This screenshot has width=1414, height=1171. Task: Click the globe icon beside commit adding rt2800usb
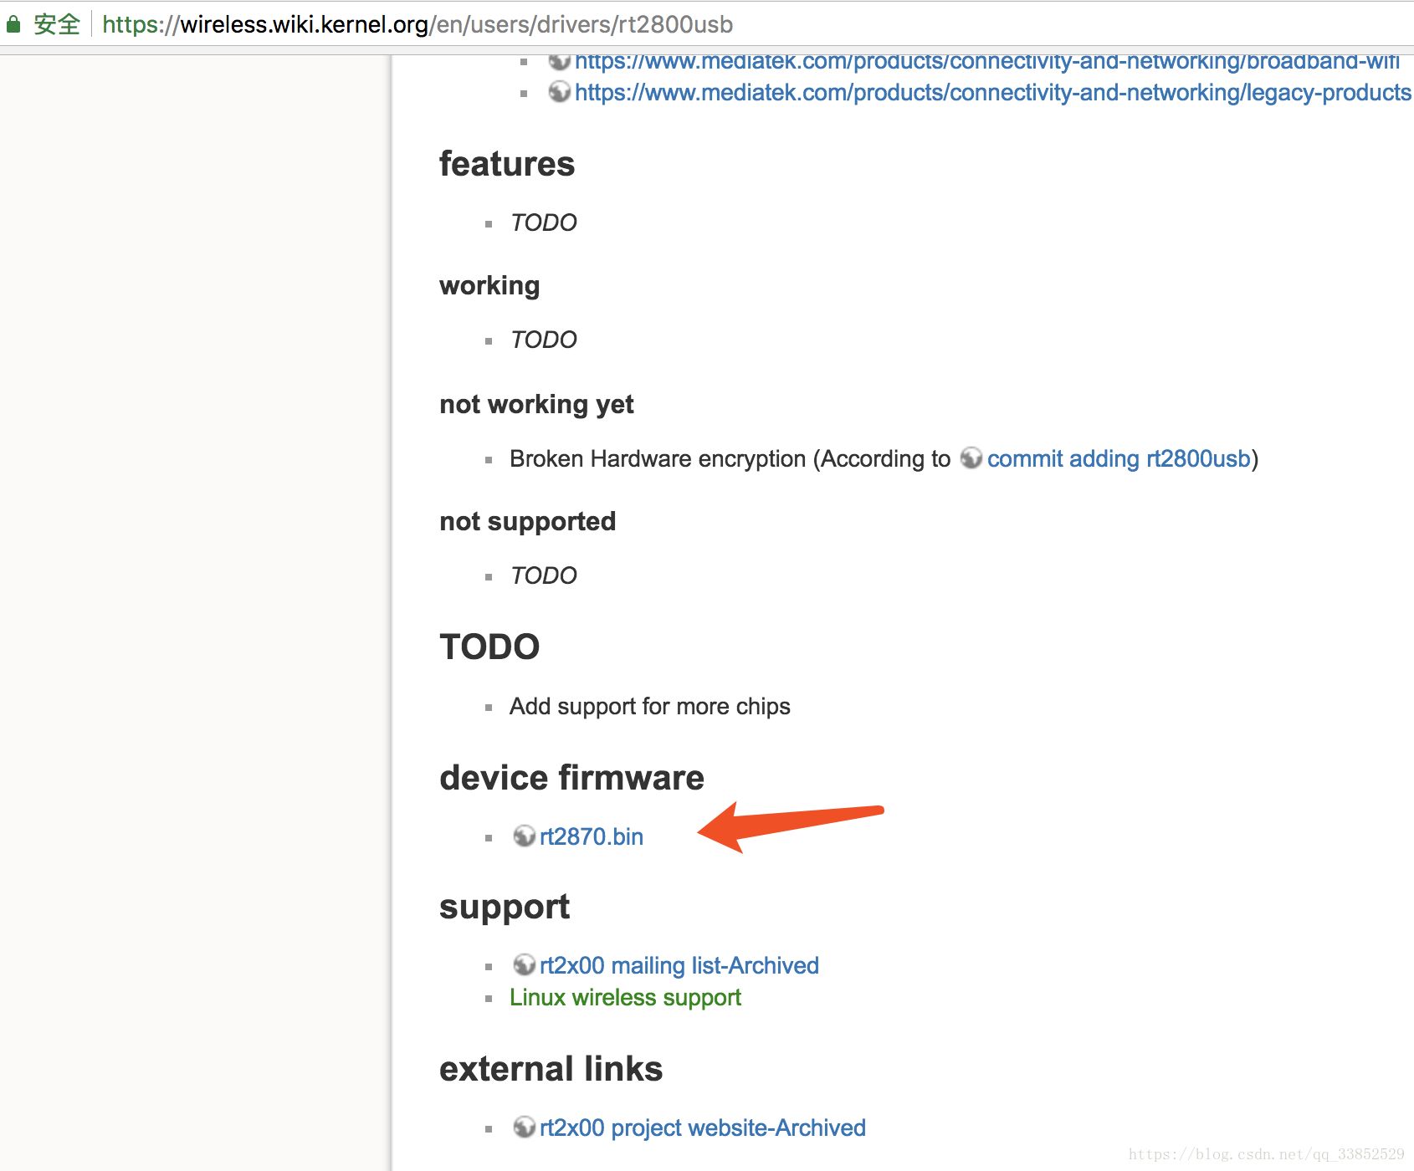point(971,459)
